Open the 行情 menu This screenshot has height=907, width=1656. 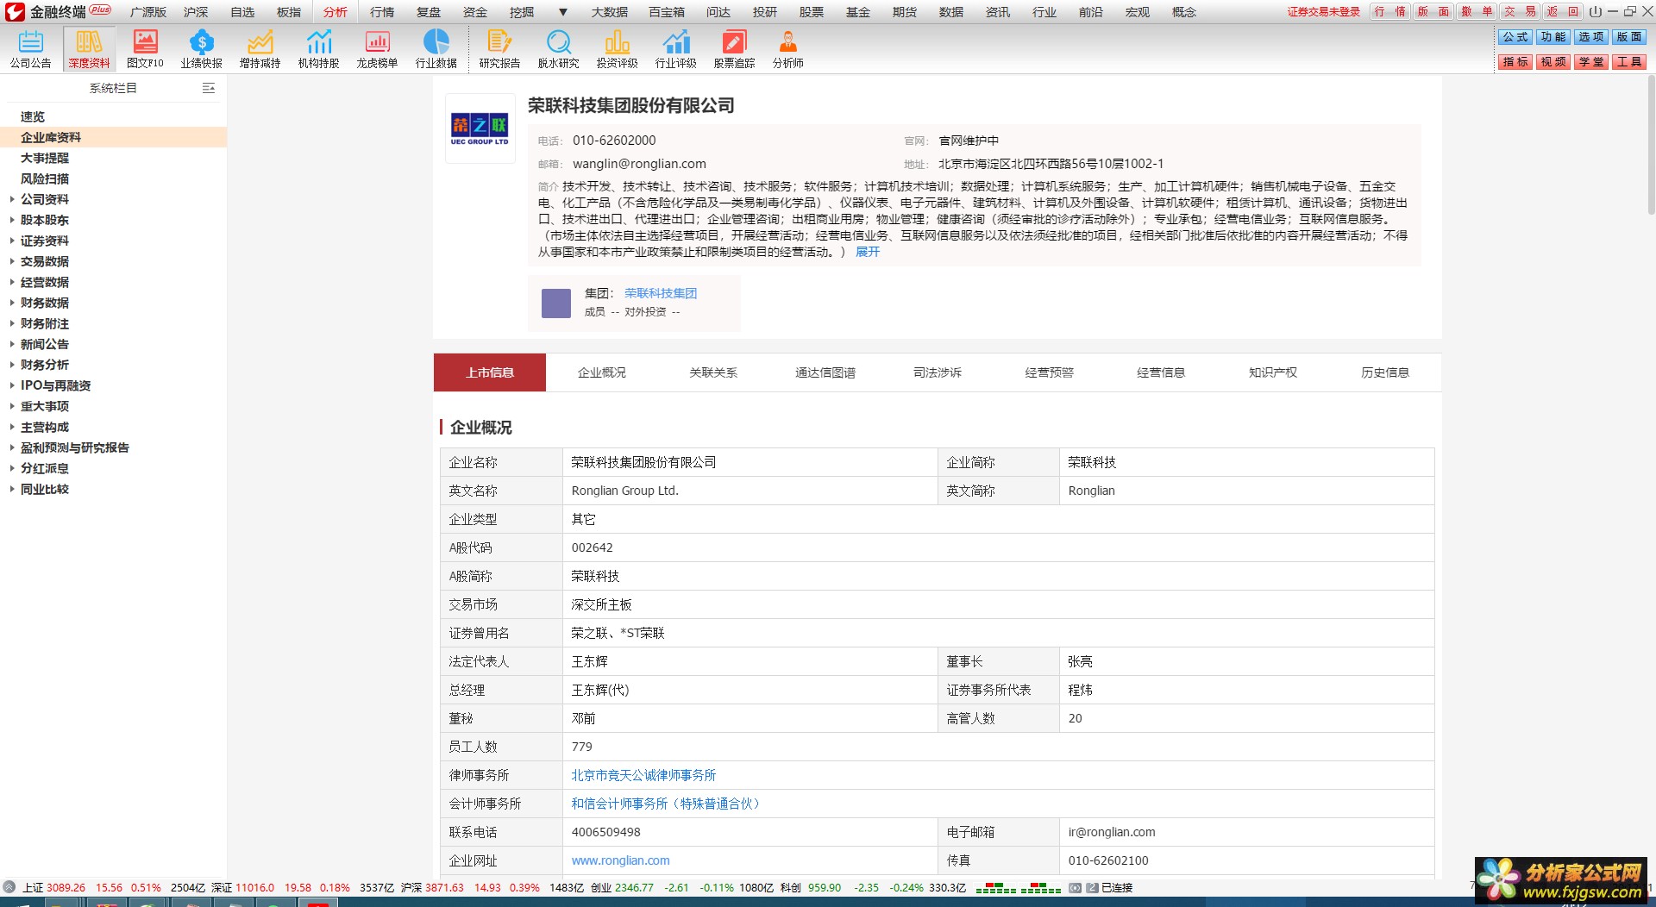(382, 12)
